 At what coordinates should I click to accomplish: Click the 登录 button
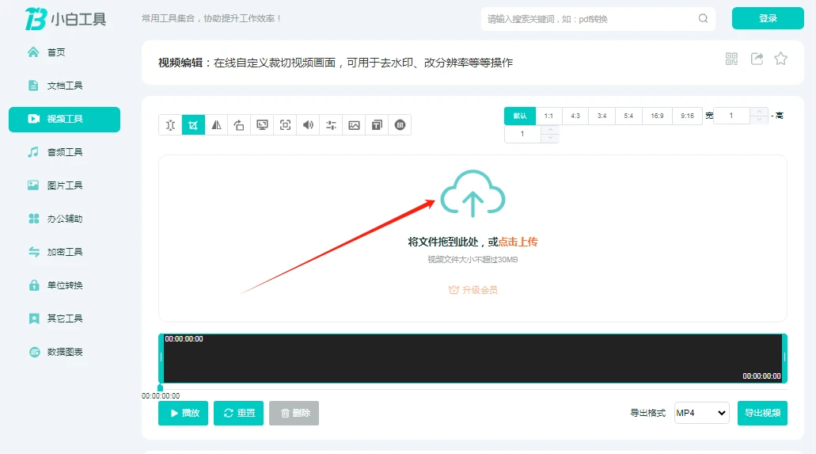(768, 18)
